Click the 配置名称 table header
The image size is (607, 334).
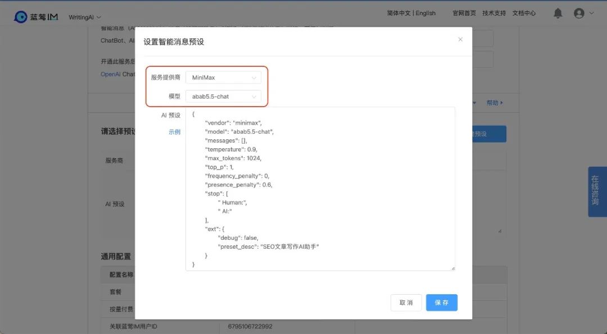pyautogui.click(x=121, y=274)
